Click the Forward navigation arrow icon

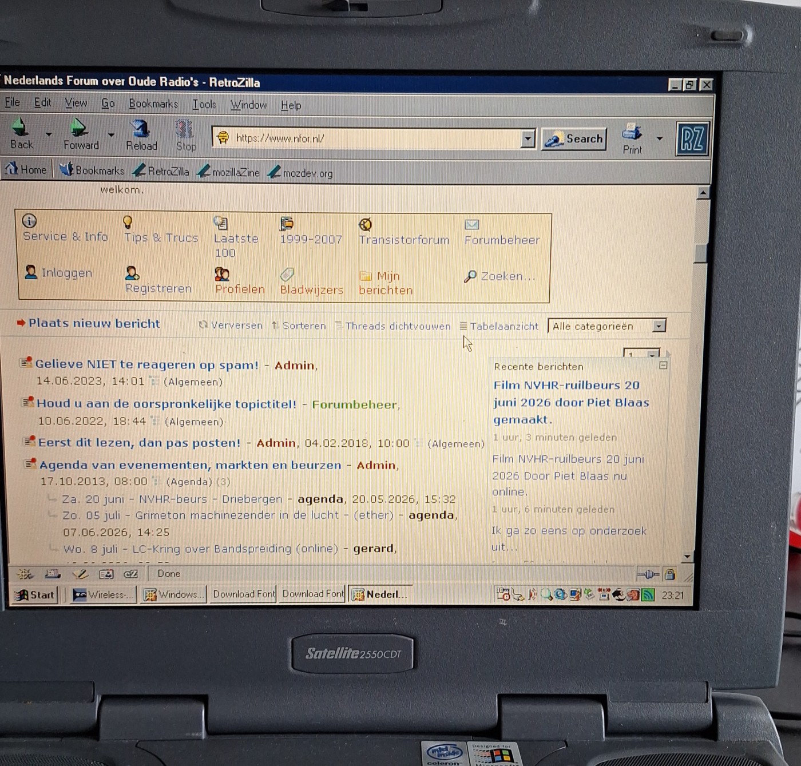[x=79, y=127]
